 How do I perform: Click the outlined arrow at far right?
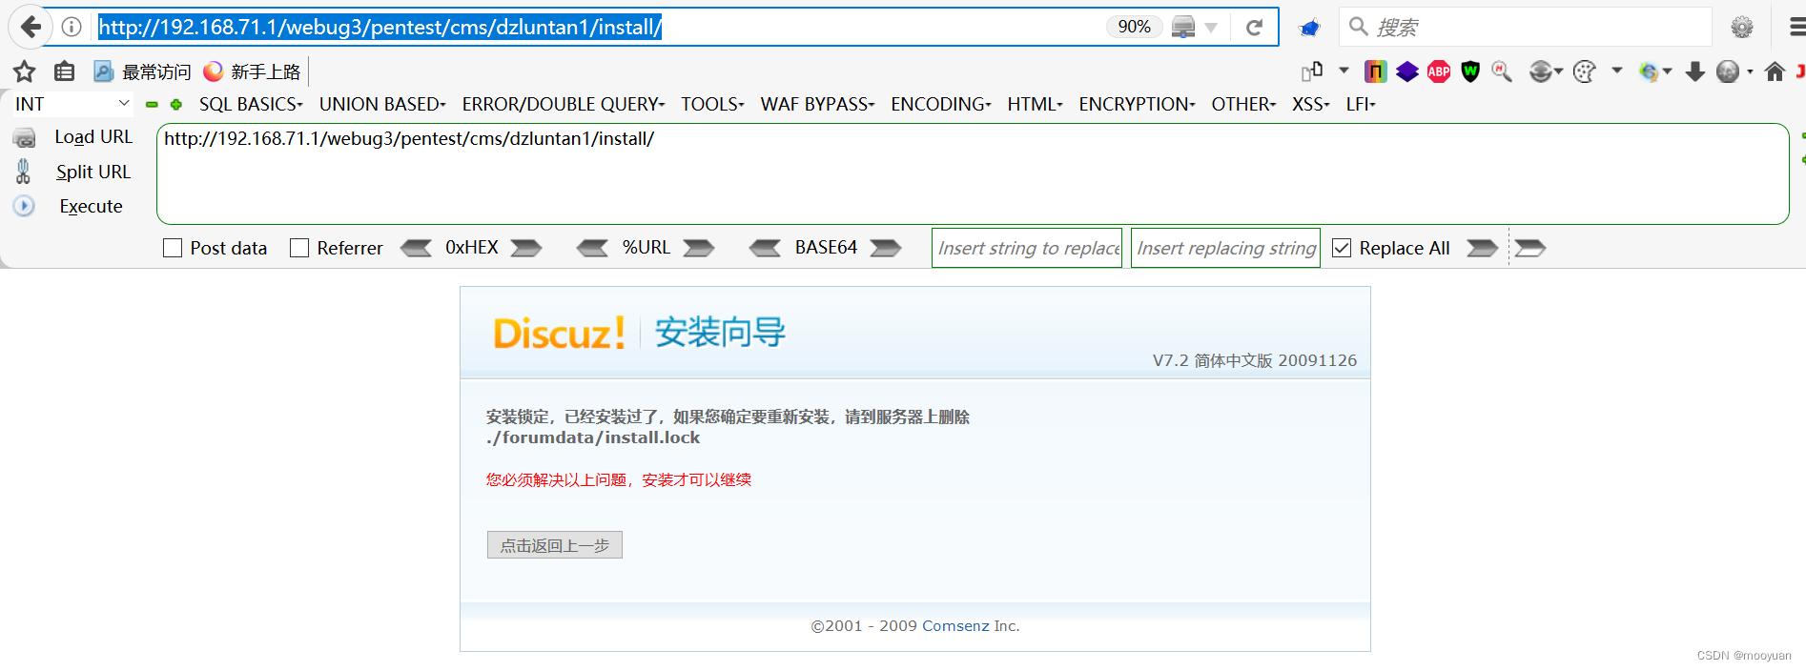tap(1530, 248)
